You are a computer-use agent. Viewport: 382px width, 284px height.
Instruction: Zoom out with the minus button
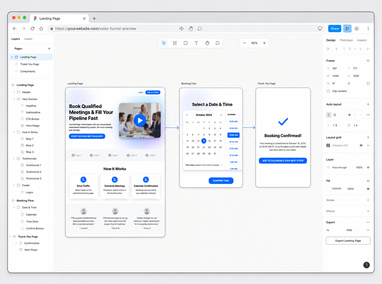(244, 43)
